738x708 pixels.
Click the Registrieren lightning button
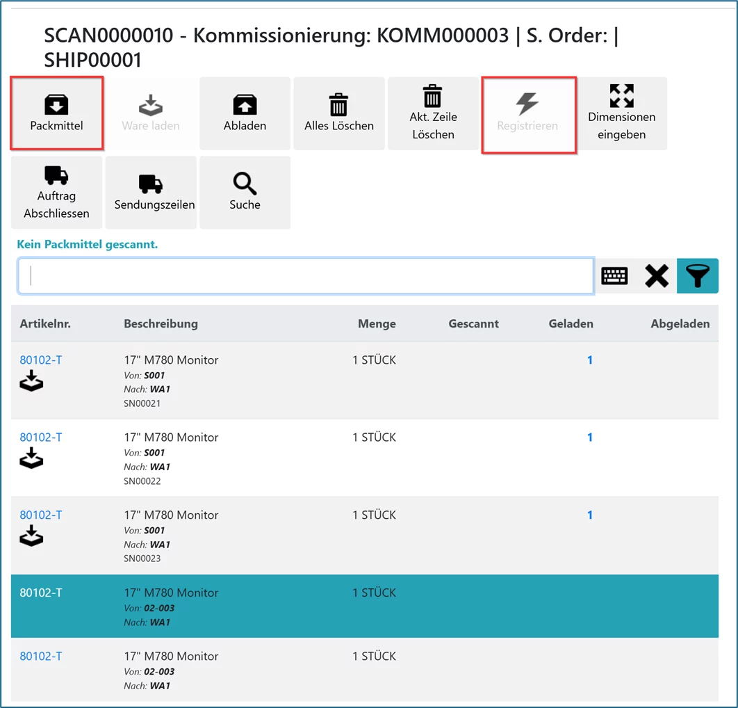coord(527,113)
